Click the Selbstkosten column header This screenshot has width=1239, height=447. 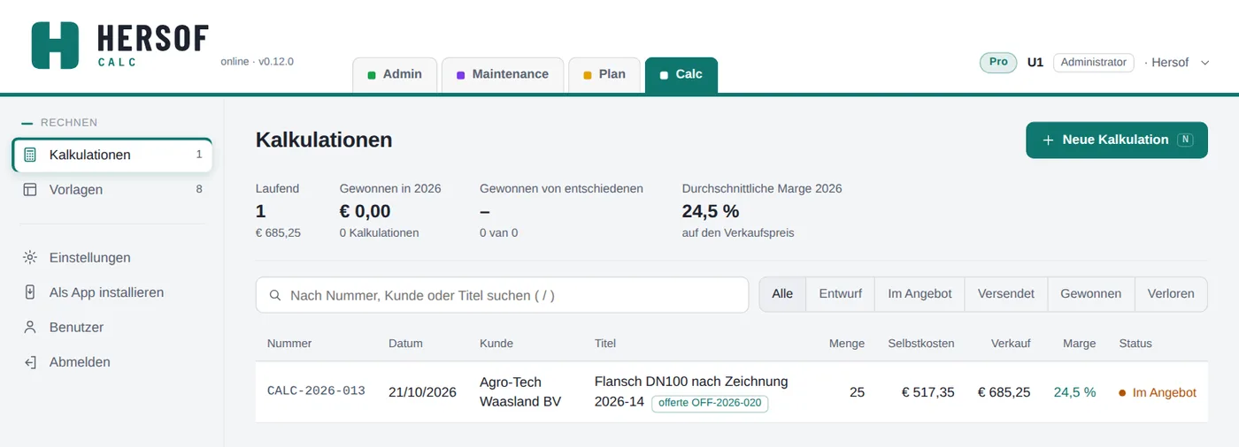[921, 343]
